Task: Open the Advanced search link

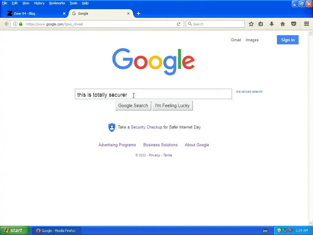Action: click(x=249, y=91)
